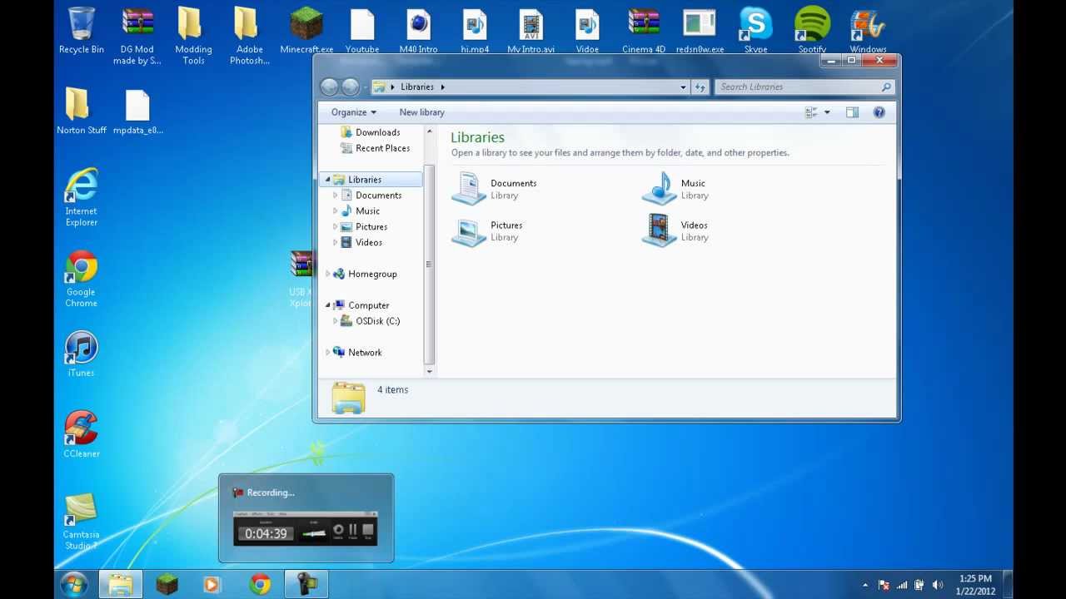This screenshot has height=599, width=1066.
Task: Open the Pictures library icon
Action: (469, 230)
